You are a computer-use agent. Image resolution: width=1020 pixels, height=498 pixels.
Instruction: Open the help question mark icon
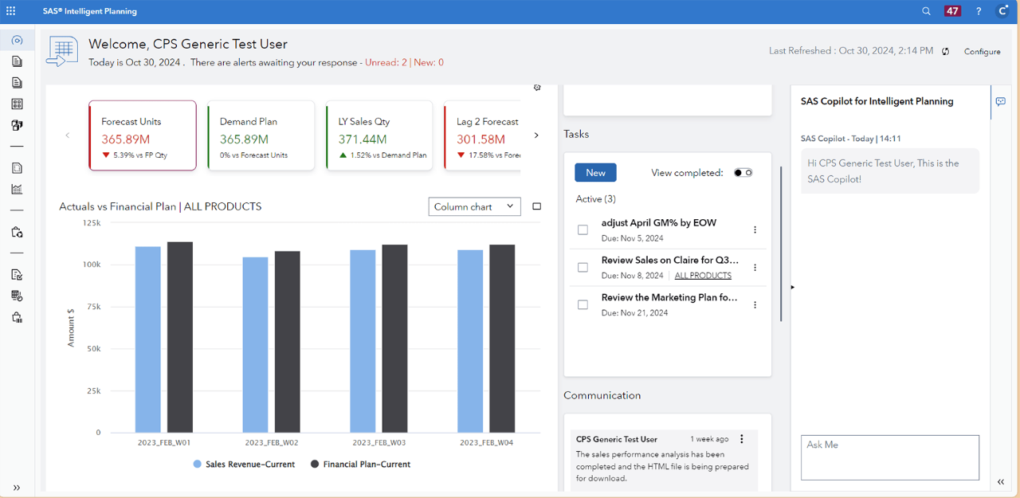pos(978,10)
